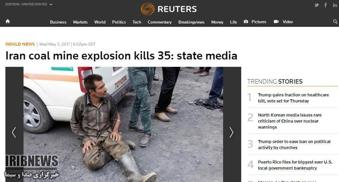339x182 pixels.
Task: Open the Business menu item
Action: coord(58,22)
